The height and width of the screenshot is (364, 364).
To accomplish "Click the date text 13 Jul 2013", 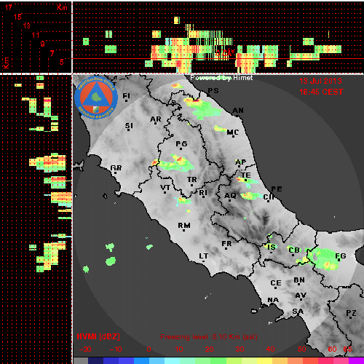I will (320, 81).
